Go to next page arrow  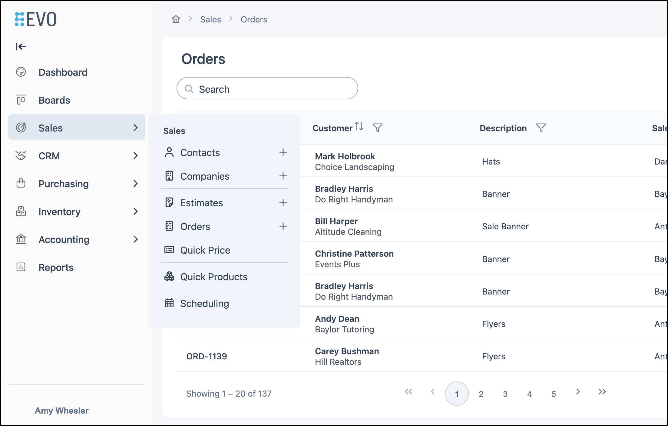click(x=578, y=391)
